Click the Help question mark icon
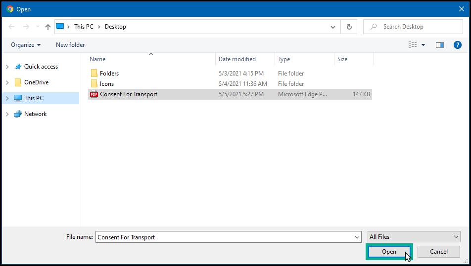471x266 pixels. [x=457, y=45]
